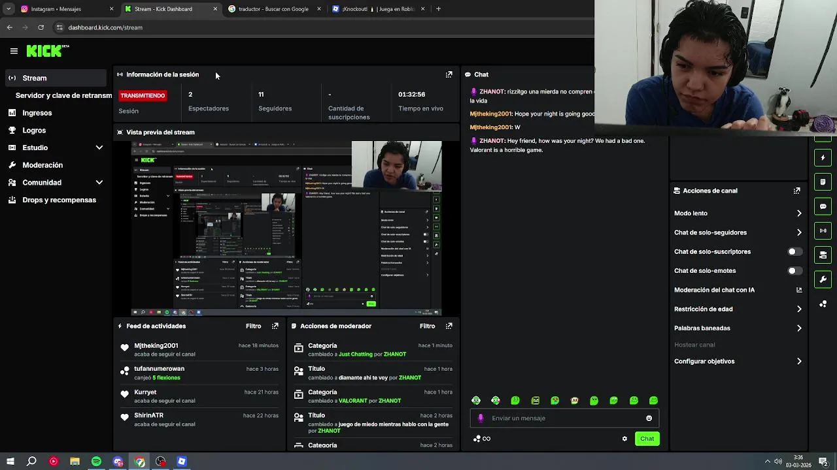Toggle Chat de solo-emotes switch
Screen dimensions: 837x470
click(x=794, y=270)
